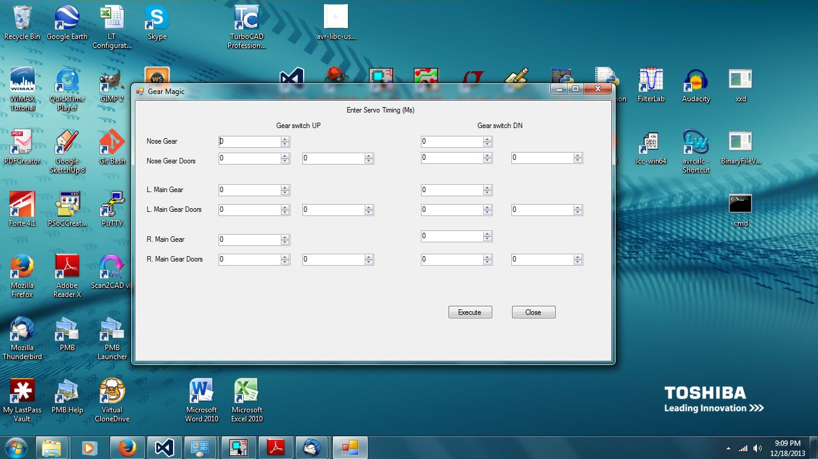Launch Git Bash from desktop

click(112, 143)
